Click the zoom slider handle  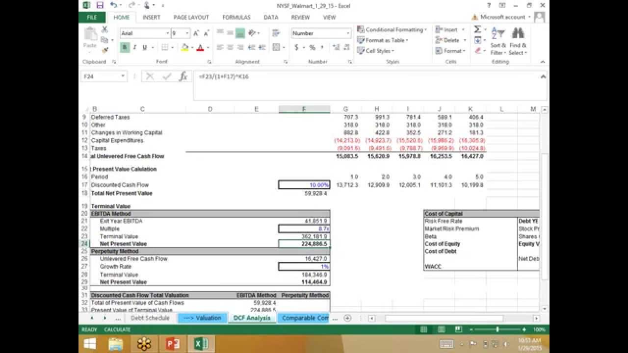[497, 329]
